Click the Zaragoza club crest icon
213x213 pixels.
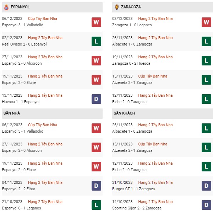(x=117, y=7)
